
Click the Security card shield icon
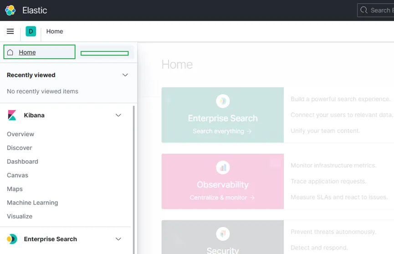coord(223,234)
